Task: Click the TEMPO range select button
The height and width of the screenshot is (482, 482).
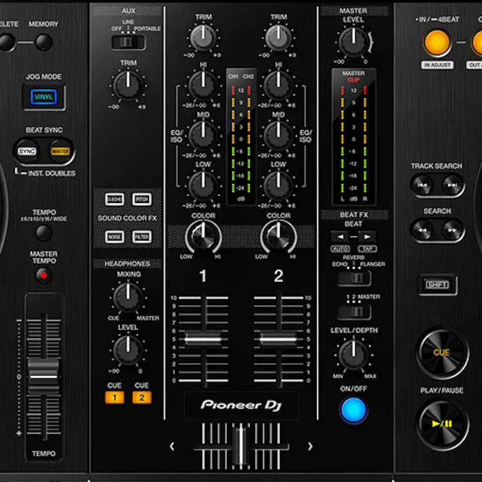Action: [44, 233]
